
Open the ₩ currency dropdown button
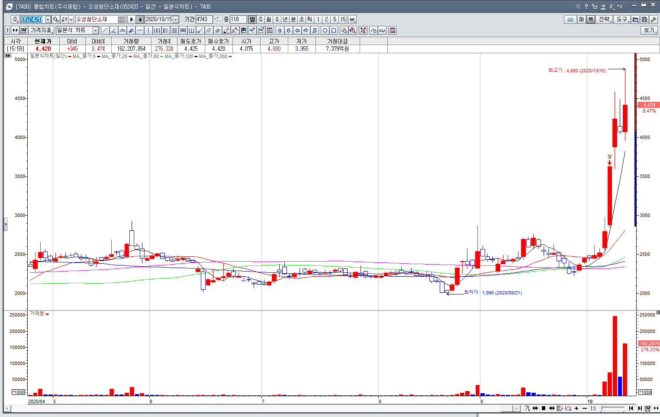(x=352, y=19)
